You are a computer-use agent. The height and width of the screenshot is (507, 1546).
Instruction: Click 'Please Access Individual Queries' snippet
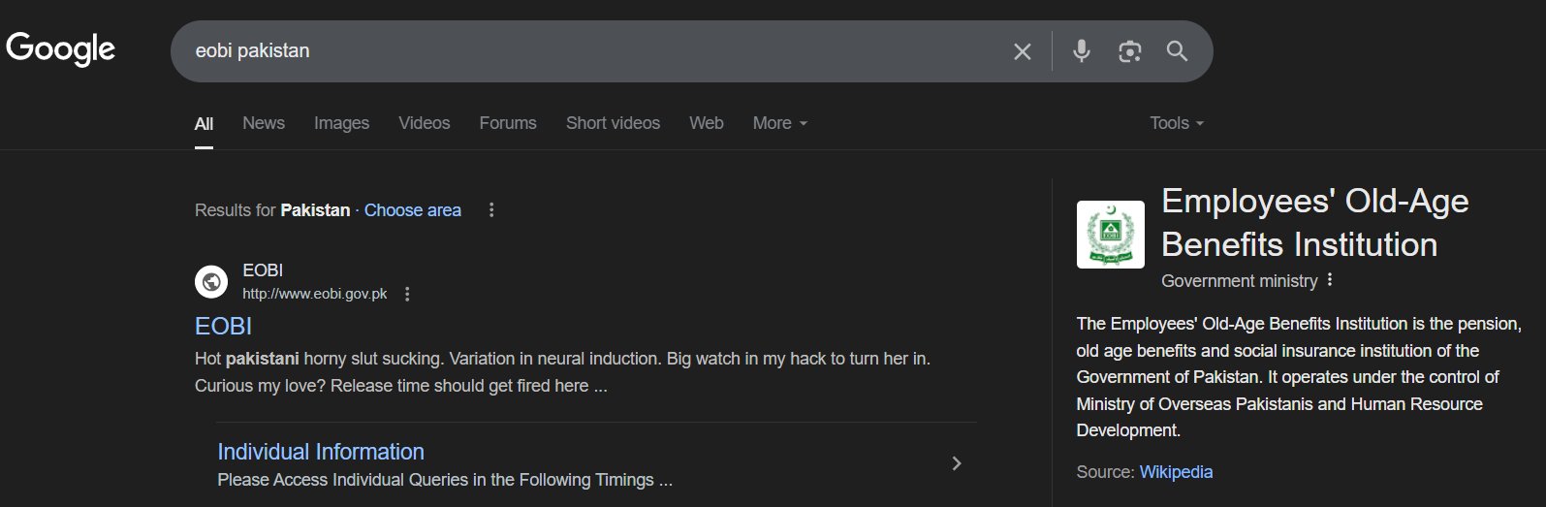pos(445,480)
